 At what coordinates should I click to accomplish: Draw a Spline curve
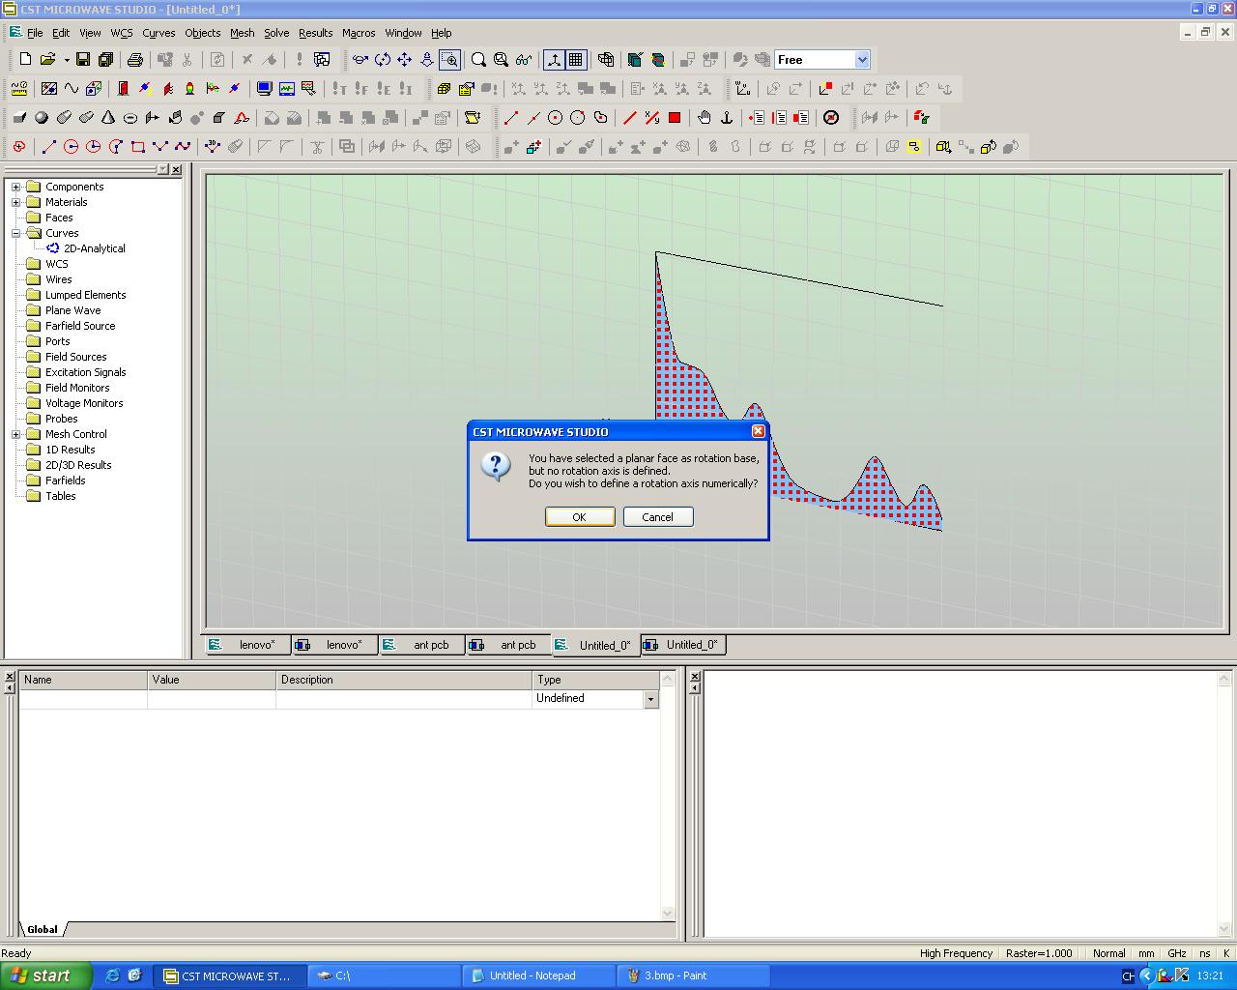point(183,147)
